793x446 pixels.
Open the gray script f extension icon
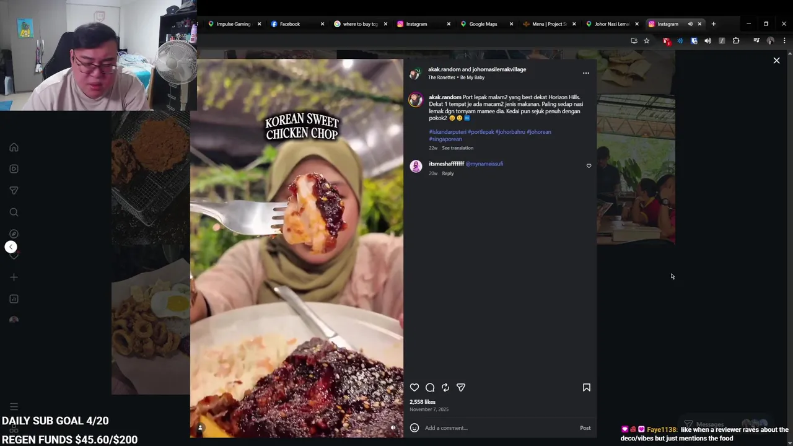click(x=722, y=41)
